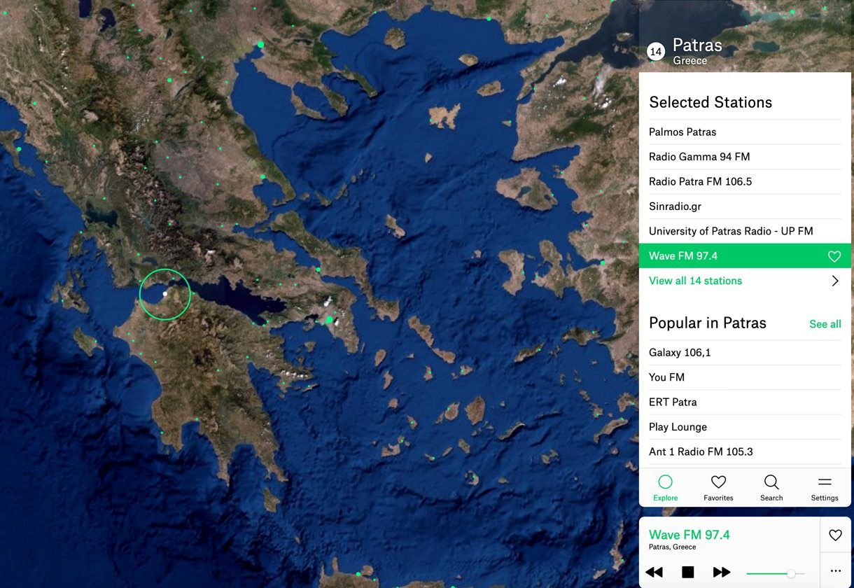The width and height of the screenshot is (854, 588).
Task: Skip to the previous station
Action: coord(654,572)
